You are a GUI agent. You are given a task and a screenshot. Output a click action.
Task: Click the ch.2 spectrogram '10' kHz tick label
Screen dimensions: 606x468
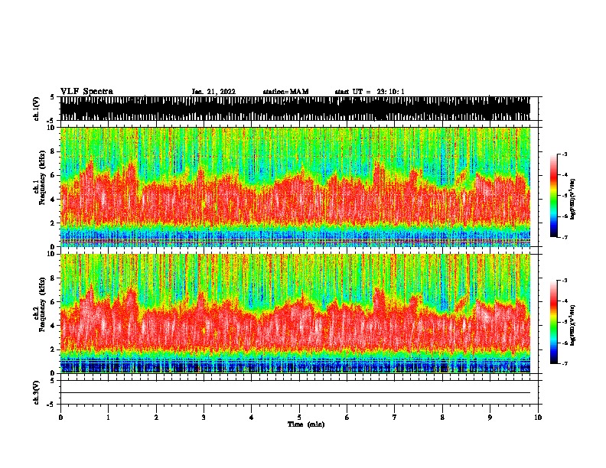(x=52, y=254)
